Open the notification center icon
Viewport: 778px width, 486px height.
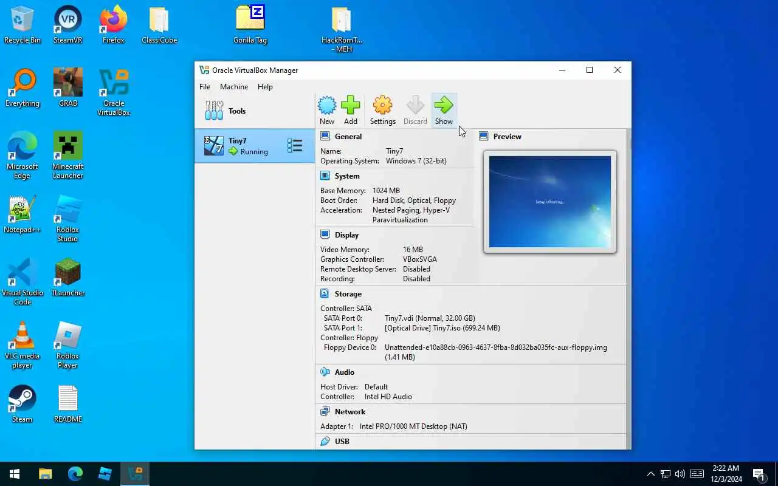[x=759, y=474]
